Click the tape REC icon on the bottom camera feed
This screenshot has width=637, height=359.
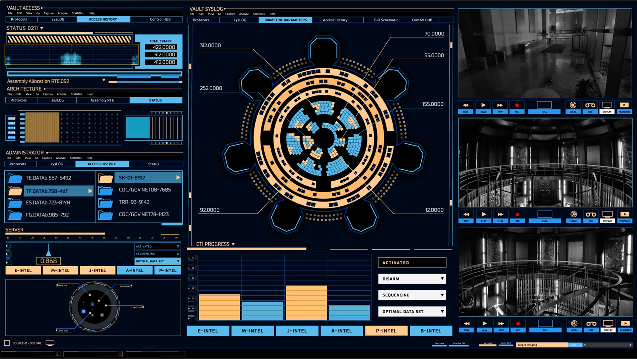point(591,324)
